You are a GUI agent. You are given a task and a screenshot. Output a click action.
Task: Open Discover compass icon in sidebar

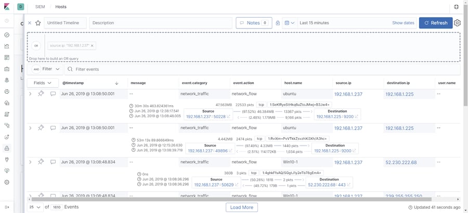click(7, 35)
